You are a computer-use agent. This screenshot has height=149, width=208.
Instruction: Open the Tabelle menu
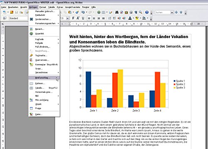(x=52, y=7)
